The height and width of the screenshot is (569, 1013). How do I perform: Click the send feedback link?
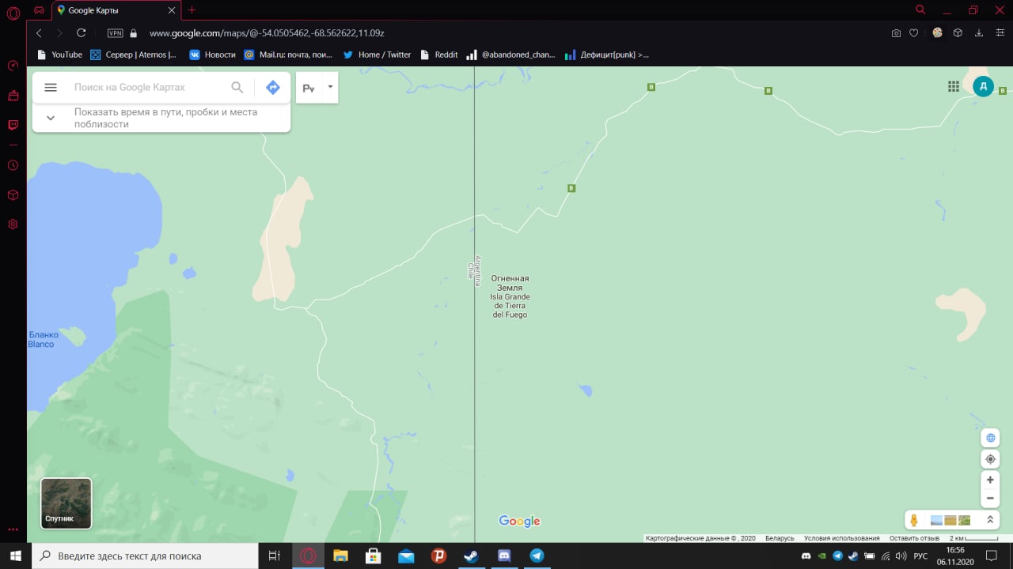914,538
